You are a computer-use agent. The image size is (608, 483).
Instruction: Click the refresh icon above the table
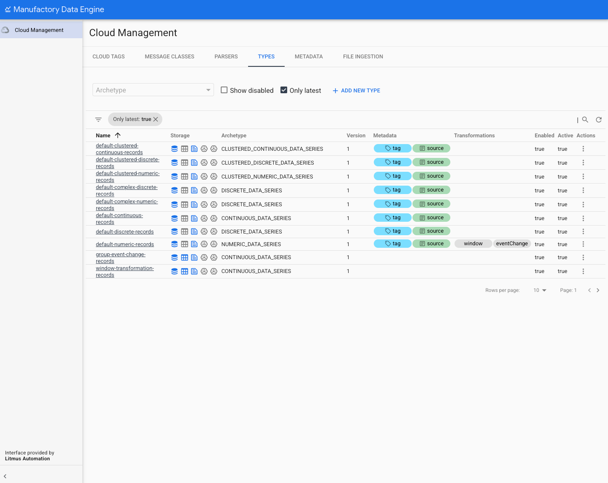pos(599,120)
